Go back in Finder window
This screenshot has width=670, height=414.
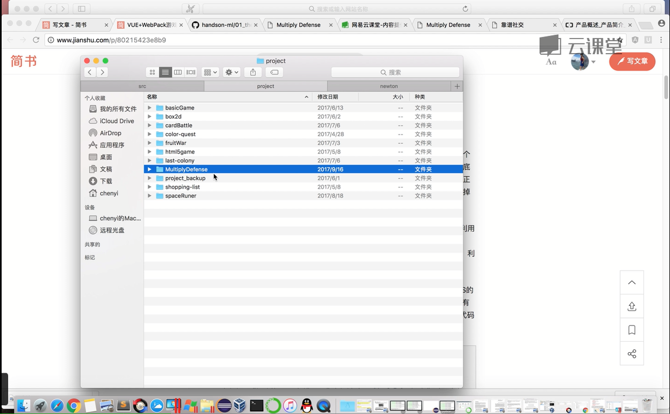90,72
